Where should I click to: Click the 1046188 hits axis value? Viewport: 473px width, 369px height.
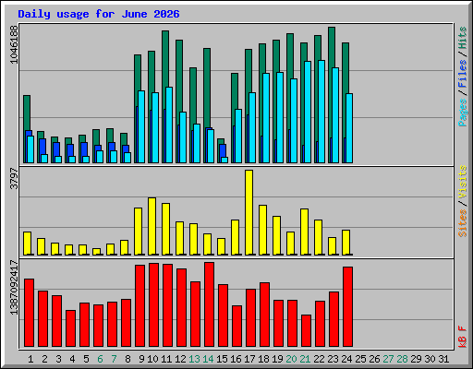tap(14, 44)
